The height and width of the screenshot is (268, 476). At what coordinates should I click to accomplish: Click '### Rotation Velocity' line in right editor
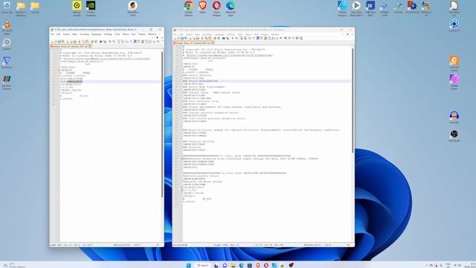(199, 141)
